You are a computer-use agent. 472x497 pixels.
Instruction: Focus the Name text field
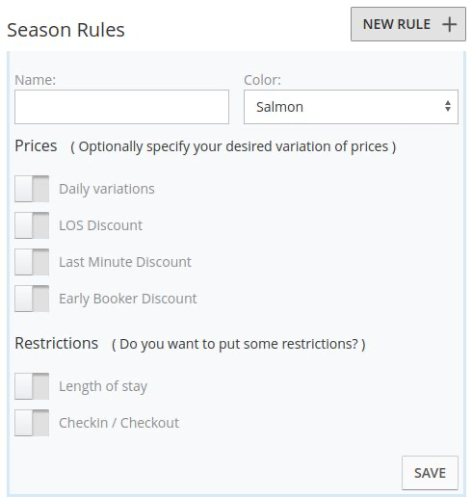(121, 107)
